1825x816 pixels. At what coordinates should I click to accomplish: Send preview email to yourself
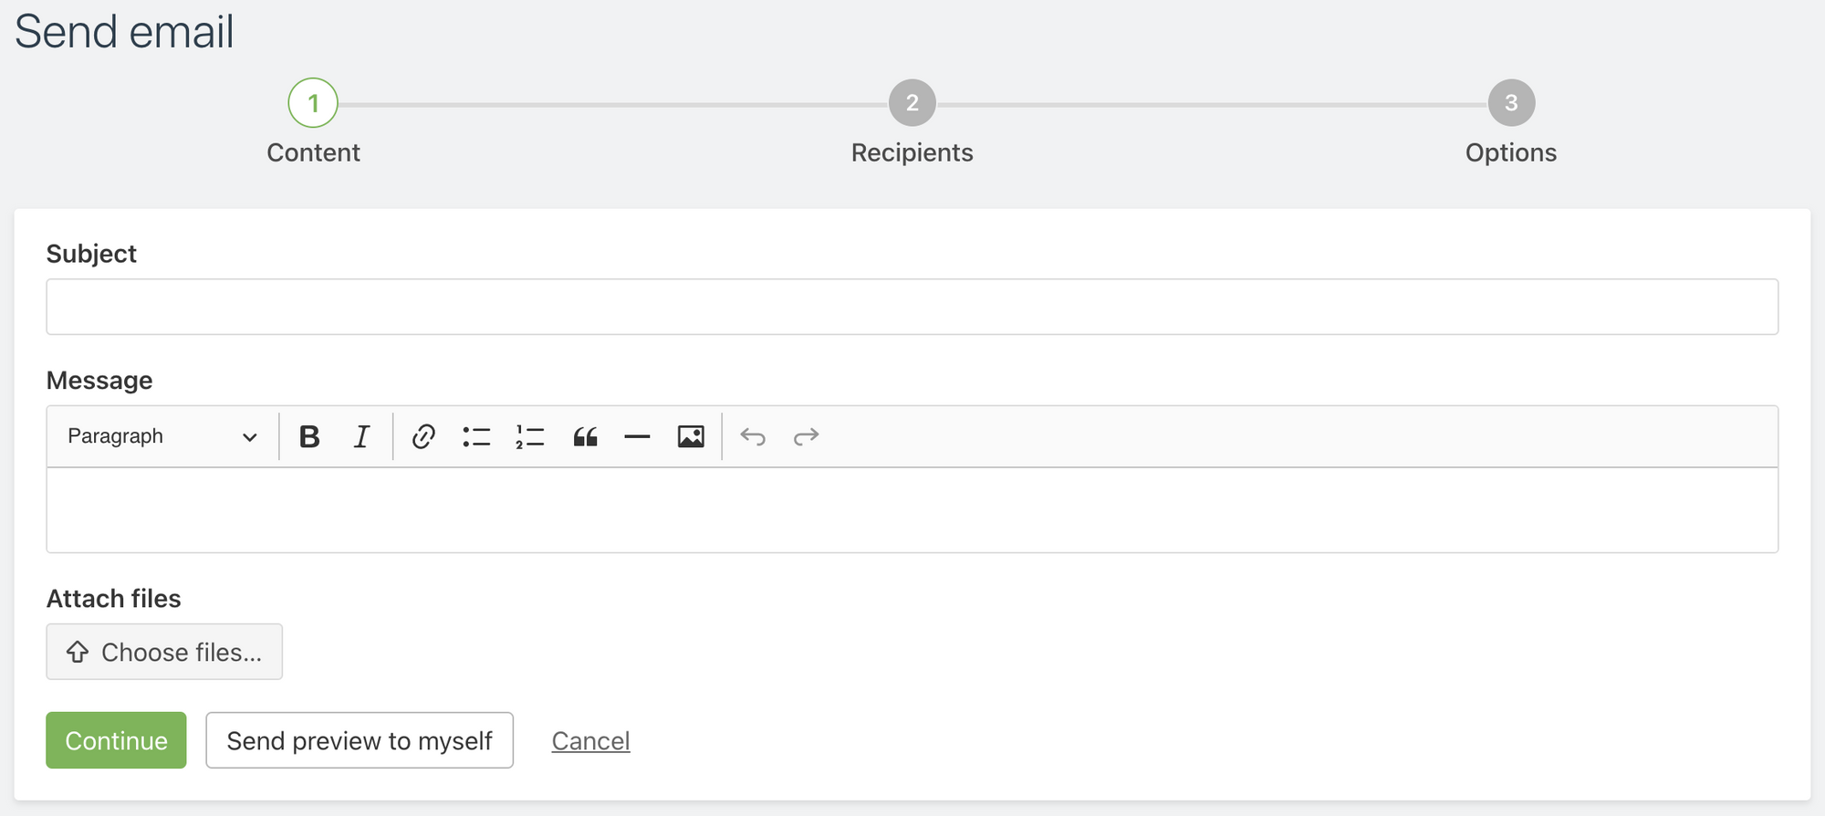[360, 740]
